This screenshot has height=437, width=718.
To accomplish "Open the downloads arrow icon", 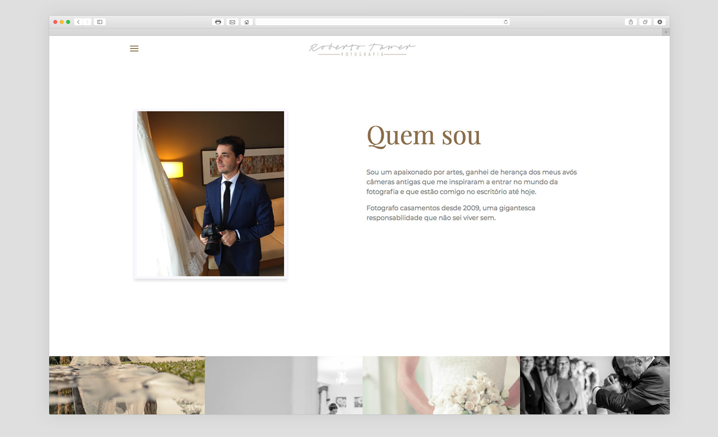I will tap(660, 22).
